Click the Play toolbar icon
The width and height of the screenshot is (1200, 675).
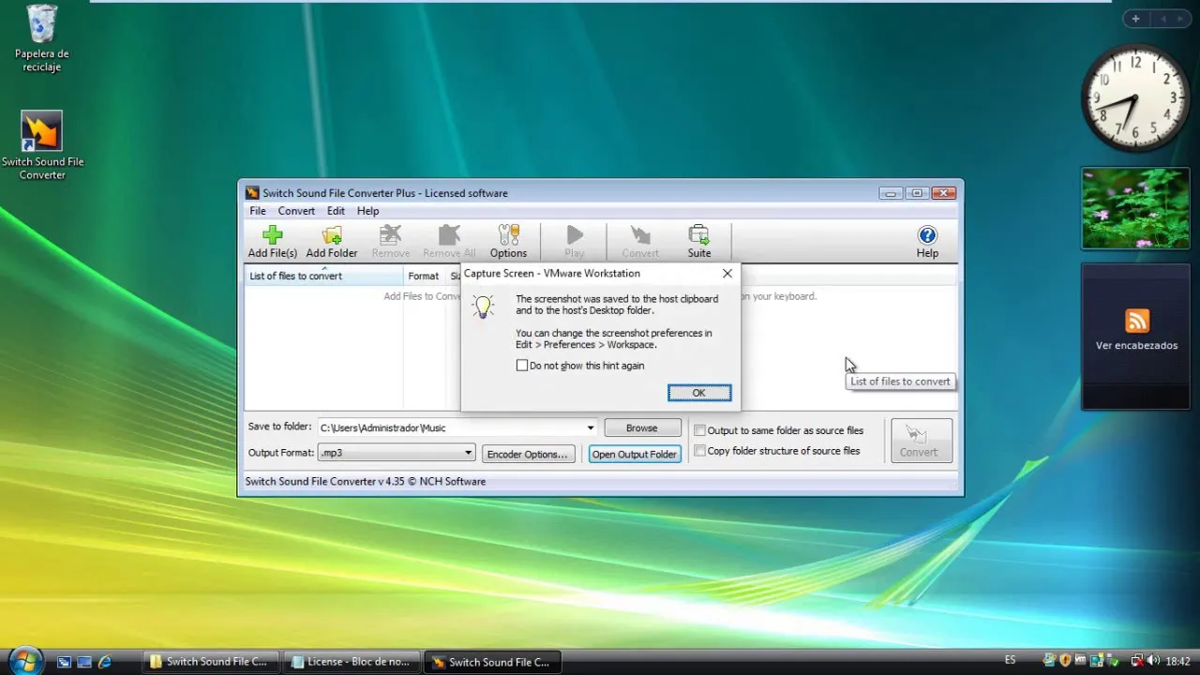pyautogui.click(x=575, y=241)
